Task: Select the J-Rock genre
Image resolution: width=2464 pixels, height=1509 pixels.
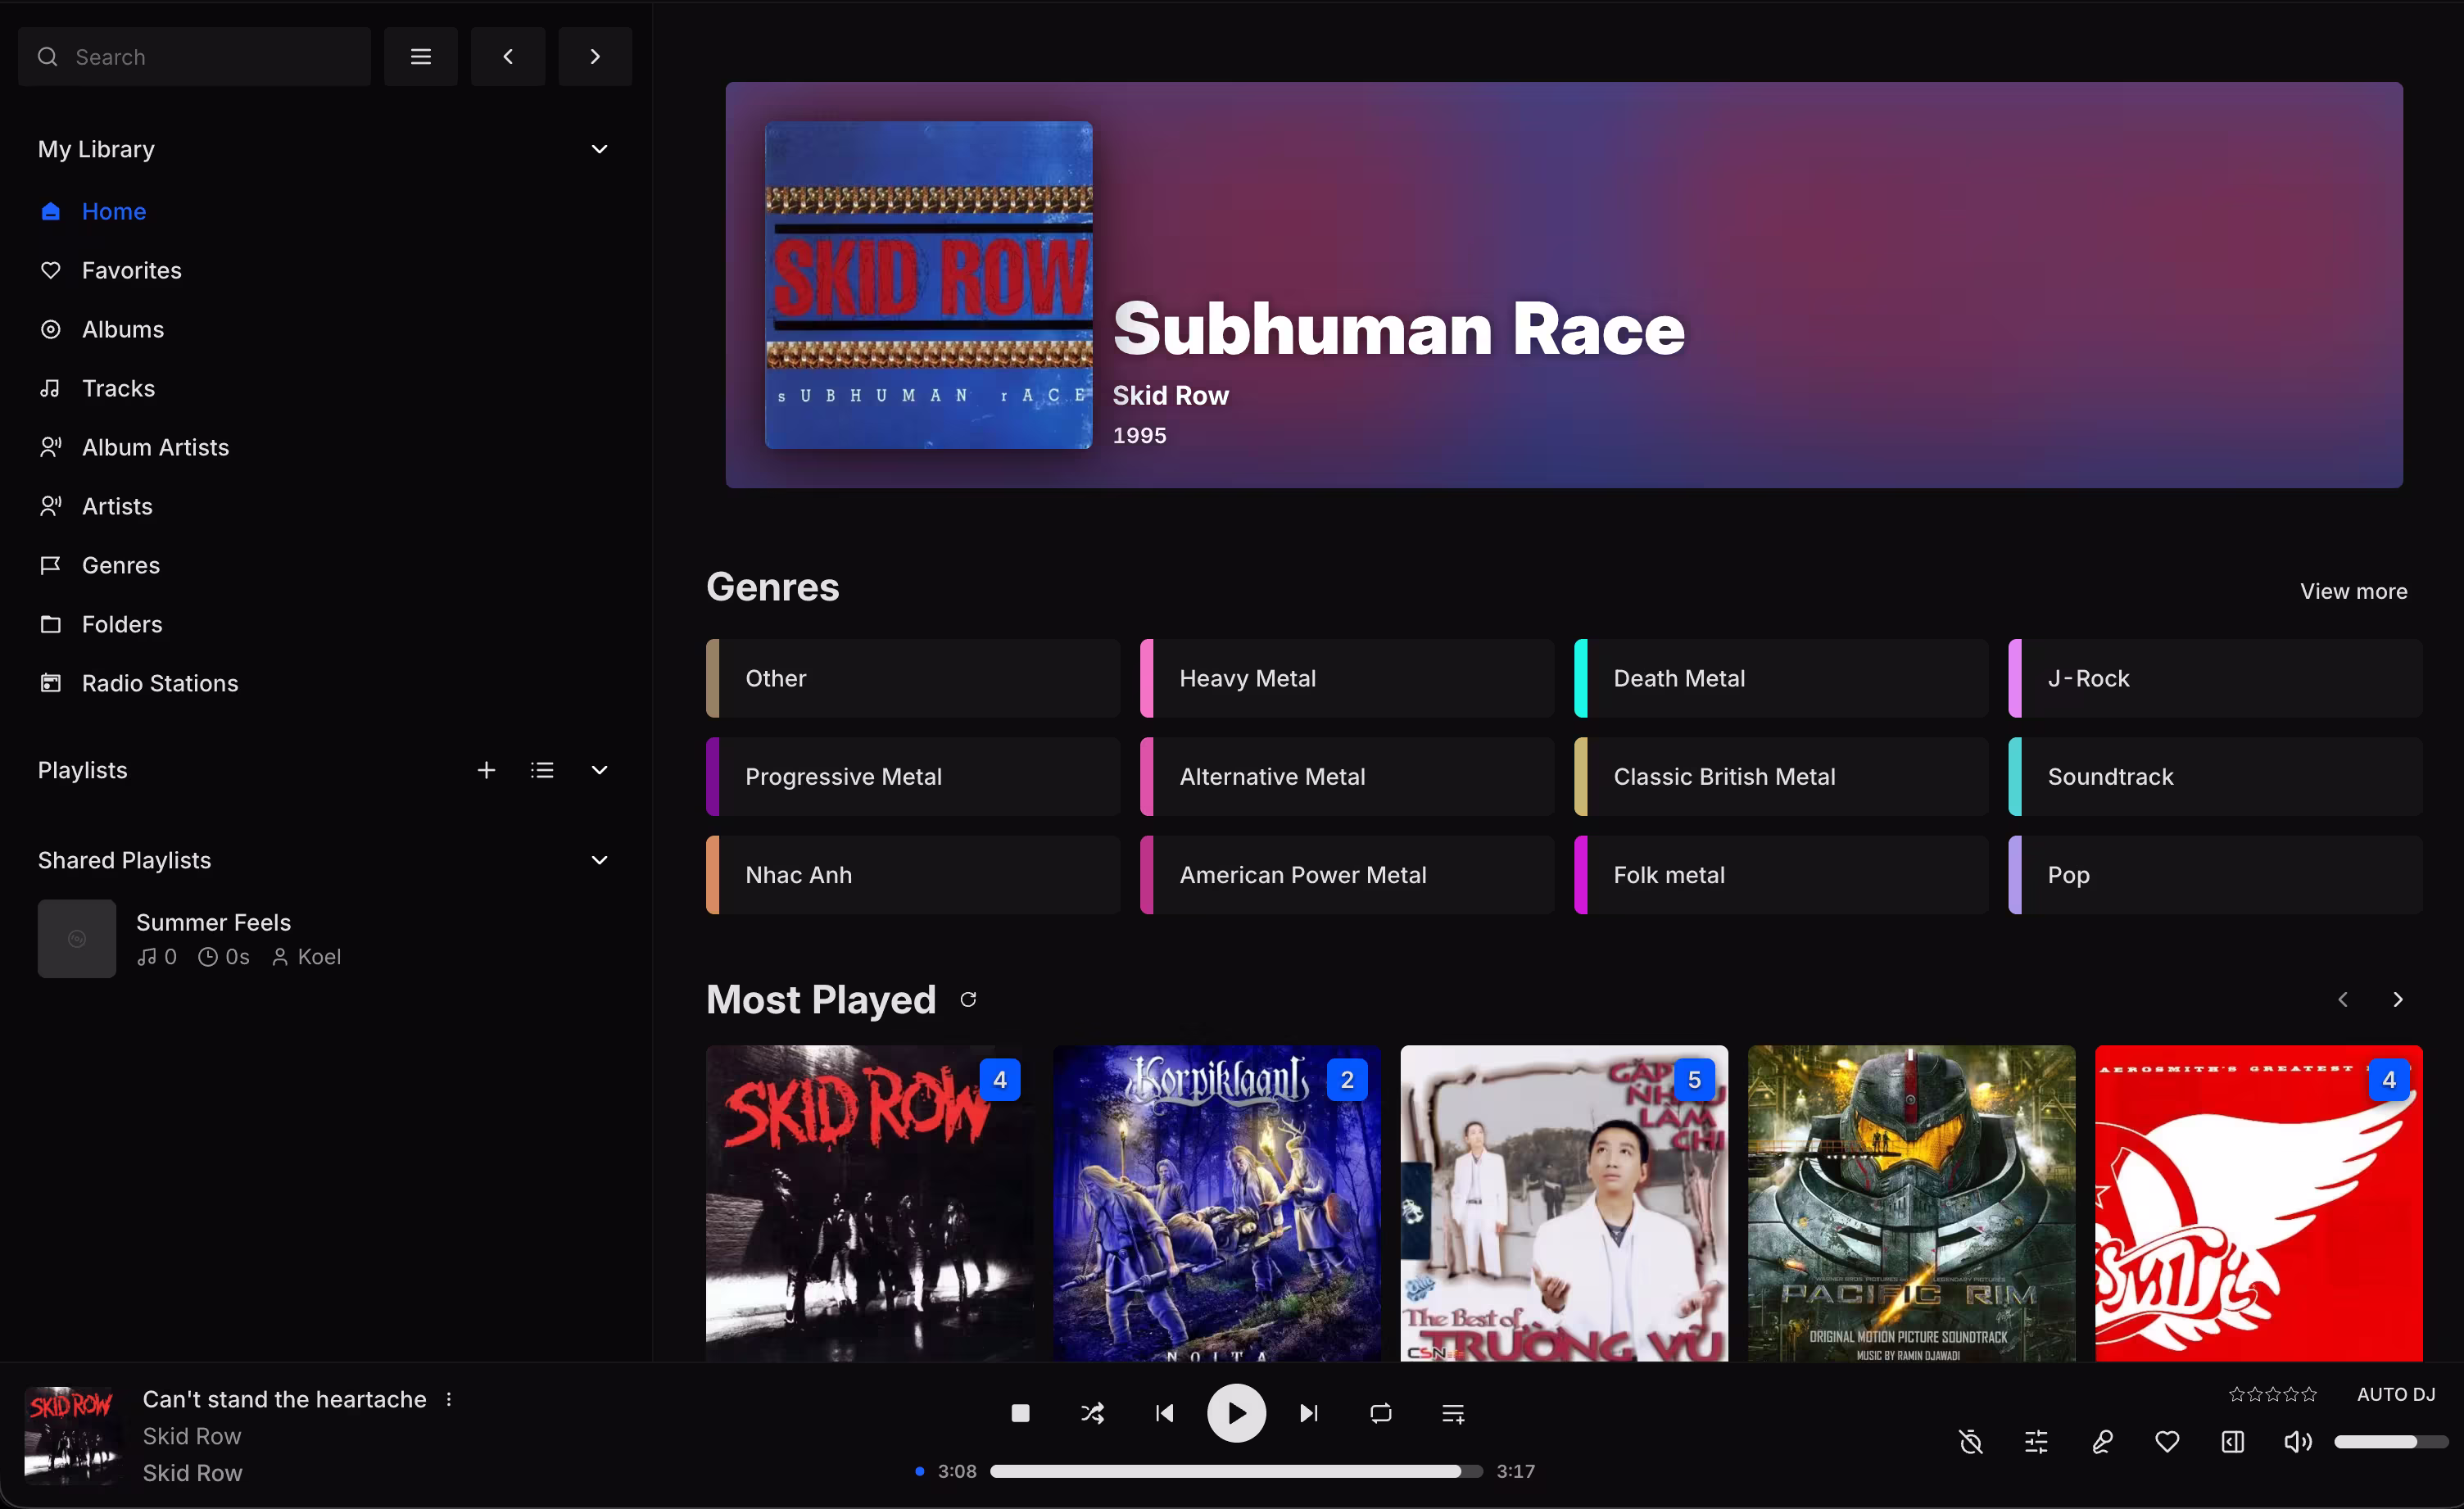Action: (x=2214, y=678)
